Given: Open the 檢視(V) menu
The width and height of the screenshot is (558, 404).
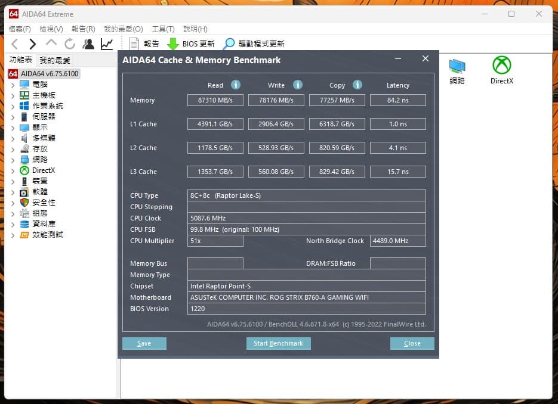Looking at the screenshot, I should click(51, 29).
